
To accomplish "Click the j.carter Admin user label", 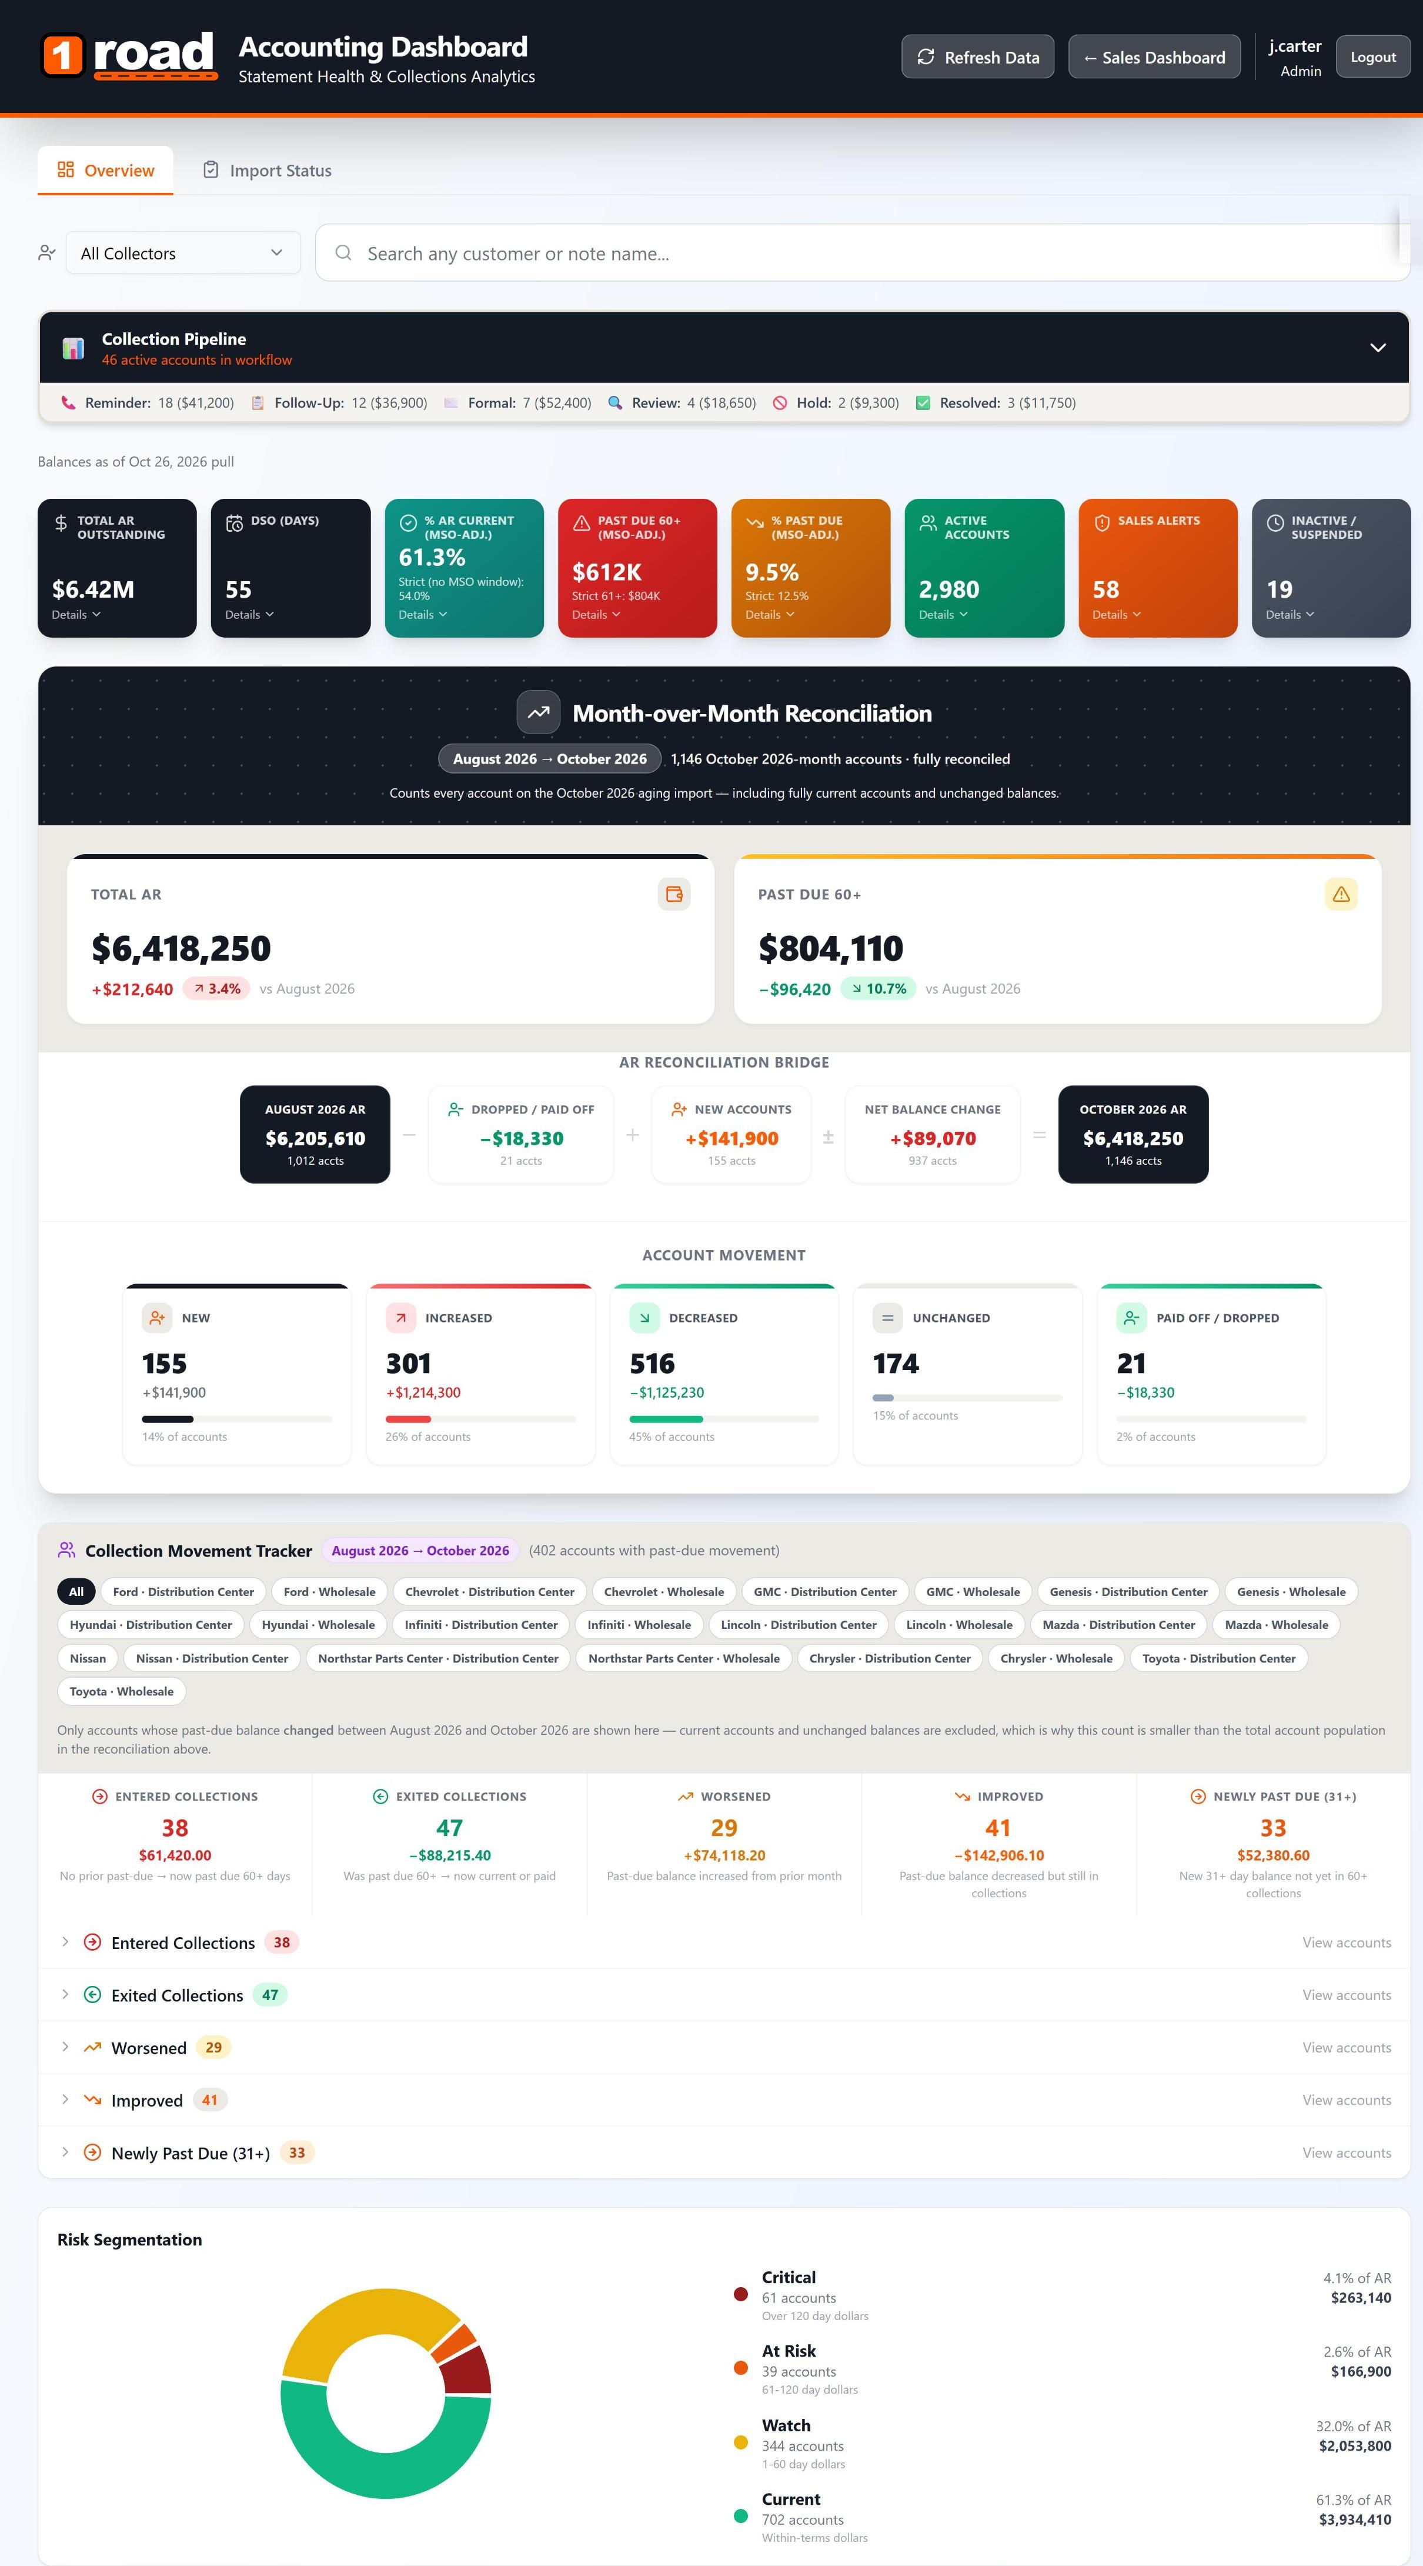I will (x=1295, y=58).
